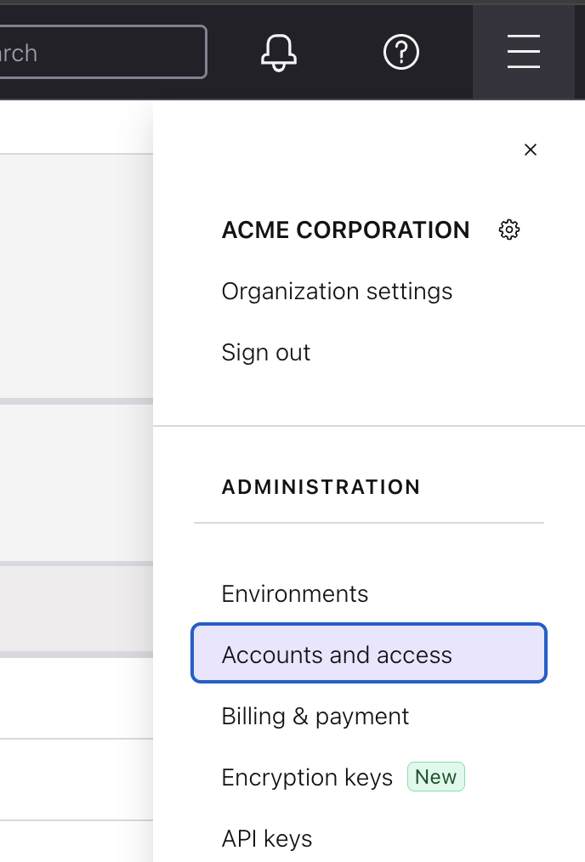585x862 pixels.
Task: Open Billing & payment
Action: click(x=315, y=716)
